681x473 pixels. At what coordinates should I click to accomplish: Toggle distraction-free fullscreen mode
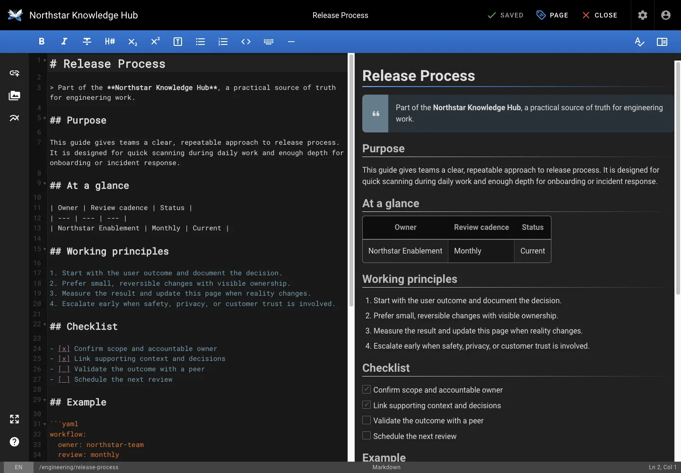pyautogui.click(x=15, y=419)
